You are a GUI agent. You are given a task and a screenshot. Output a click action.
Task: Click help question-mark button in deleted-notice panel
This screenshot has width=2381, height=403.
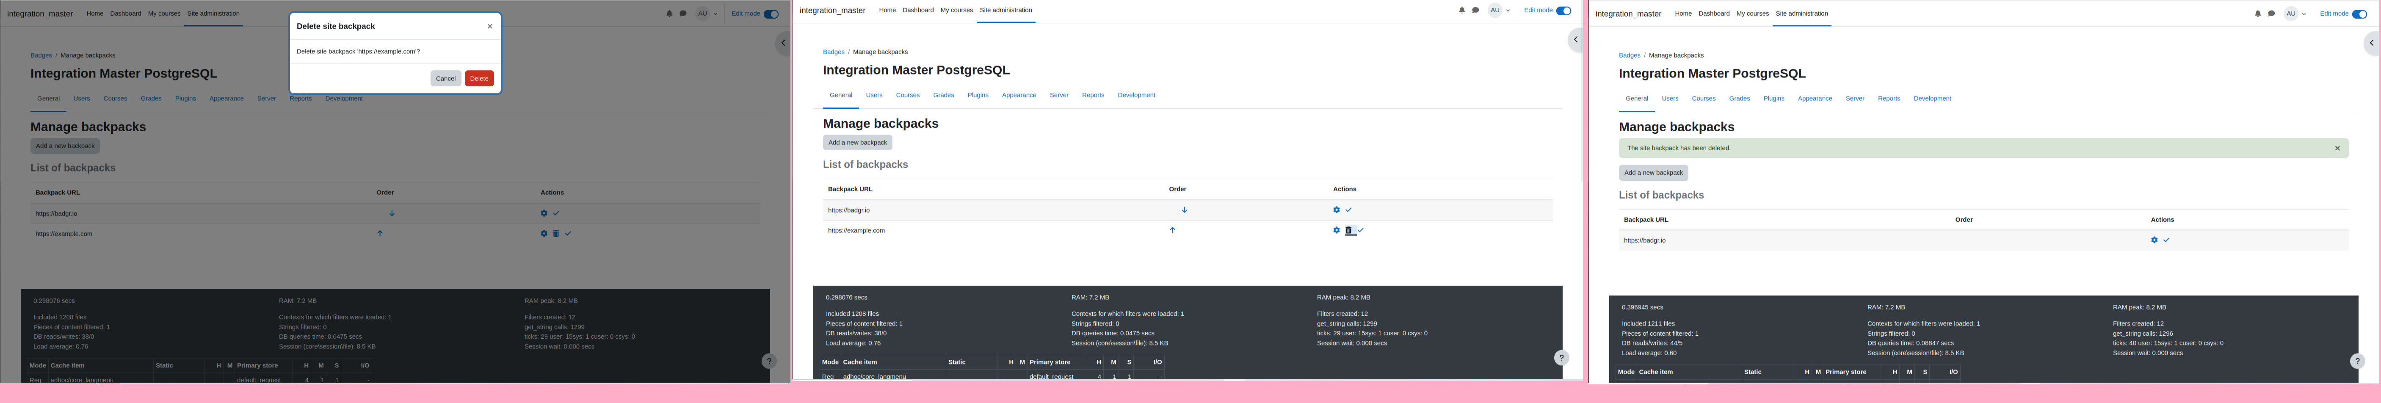click(x=2357, y=362)
